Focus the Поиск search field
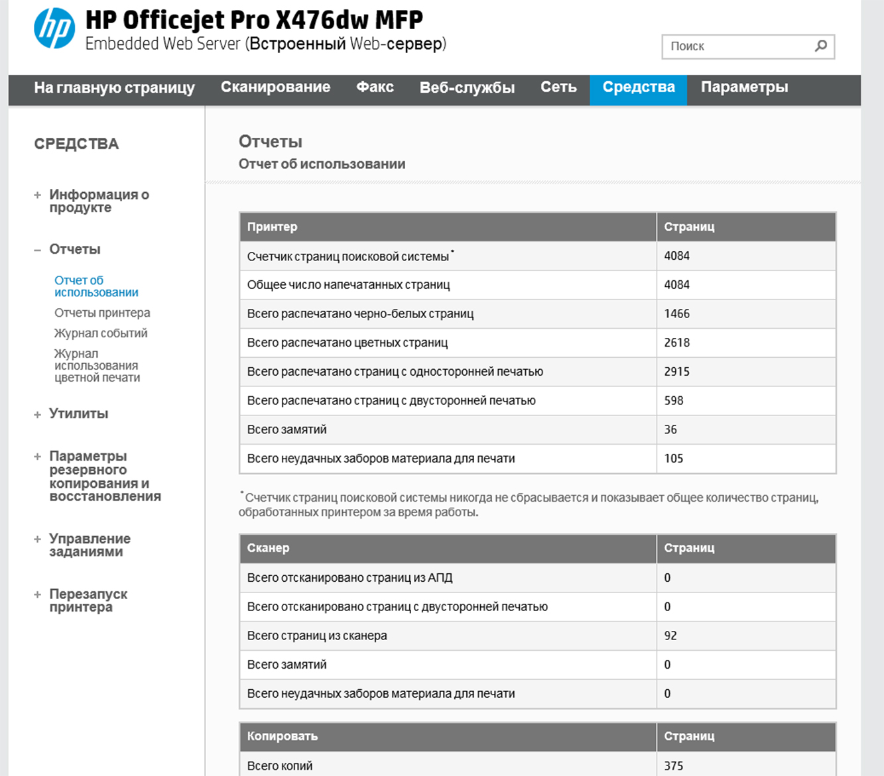 pos(748,46)
